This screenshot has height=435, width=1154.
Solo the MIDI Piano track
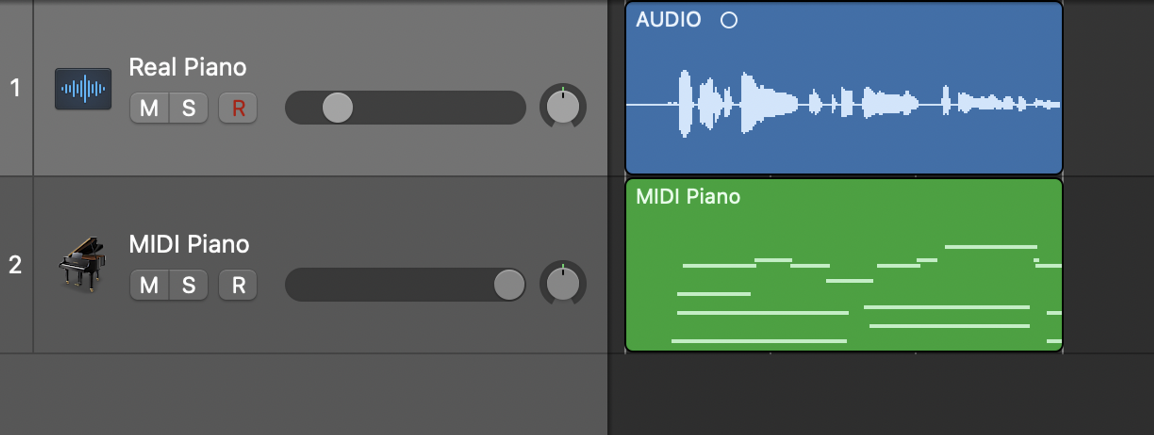point(189,284)
